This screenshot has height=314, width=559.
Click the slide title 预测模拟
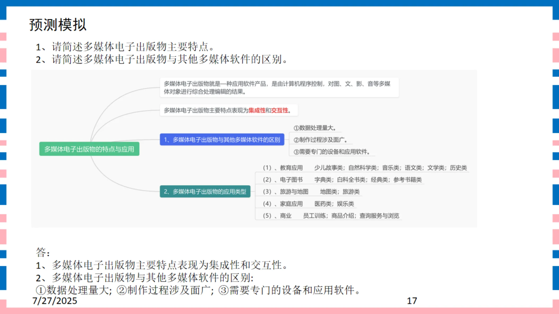pos(58,25)
